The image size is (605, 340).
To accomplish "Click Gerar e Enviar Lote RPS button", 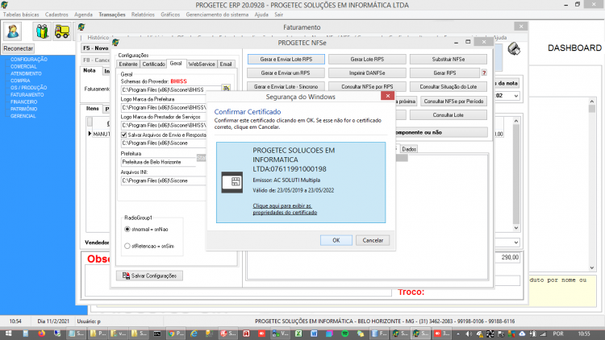I will [x=286, y=60].
